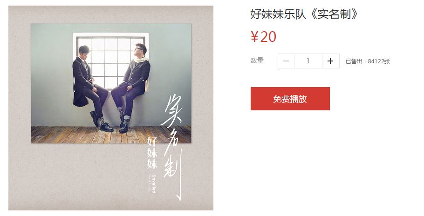Screen dimensions: 424x216
Task: Click the yen symbol before the price
Action: 254,37
